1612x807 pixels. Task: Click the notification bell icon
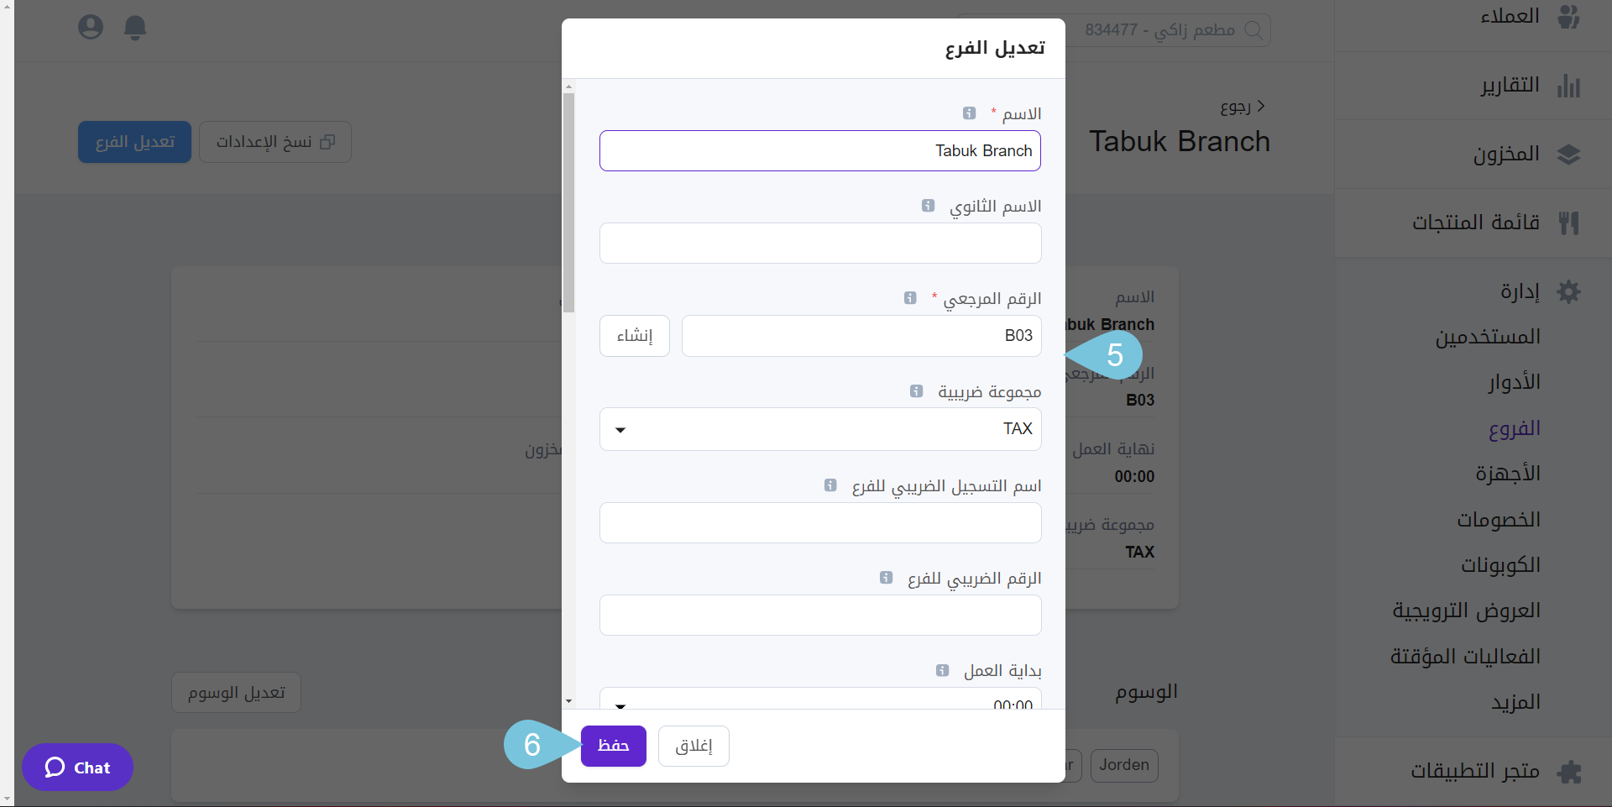point(135,28)
